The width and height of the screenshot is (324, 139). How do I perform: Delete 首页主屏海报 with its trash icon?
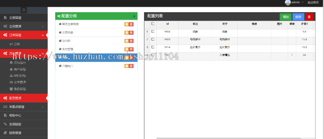pyautogui.click(x=131, y=24)
